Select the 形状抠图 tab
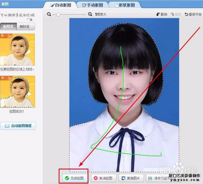203x184 pixels. click(124, 5)
